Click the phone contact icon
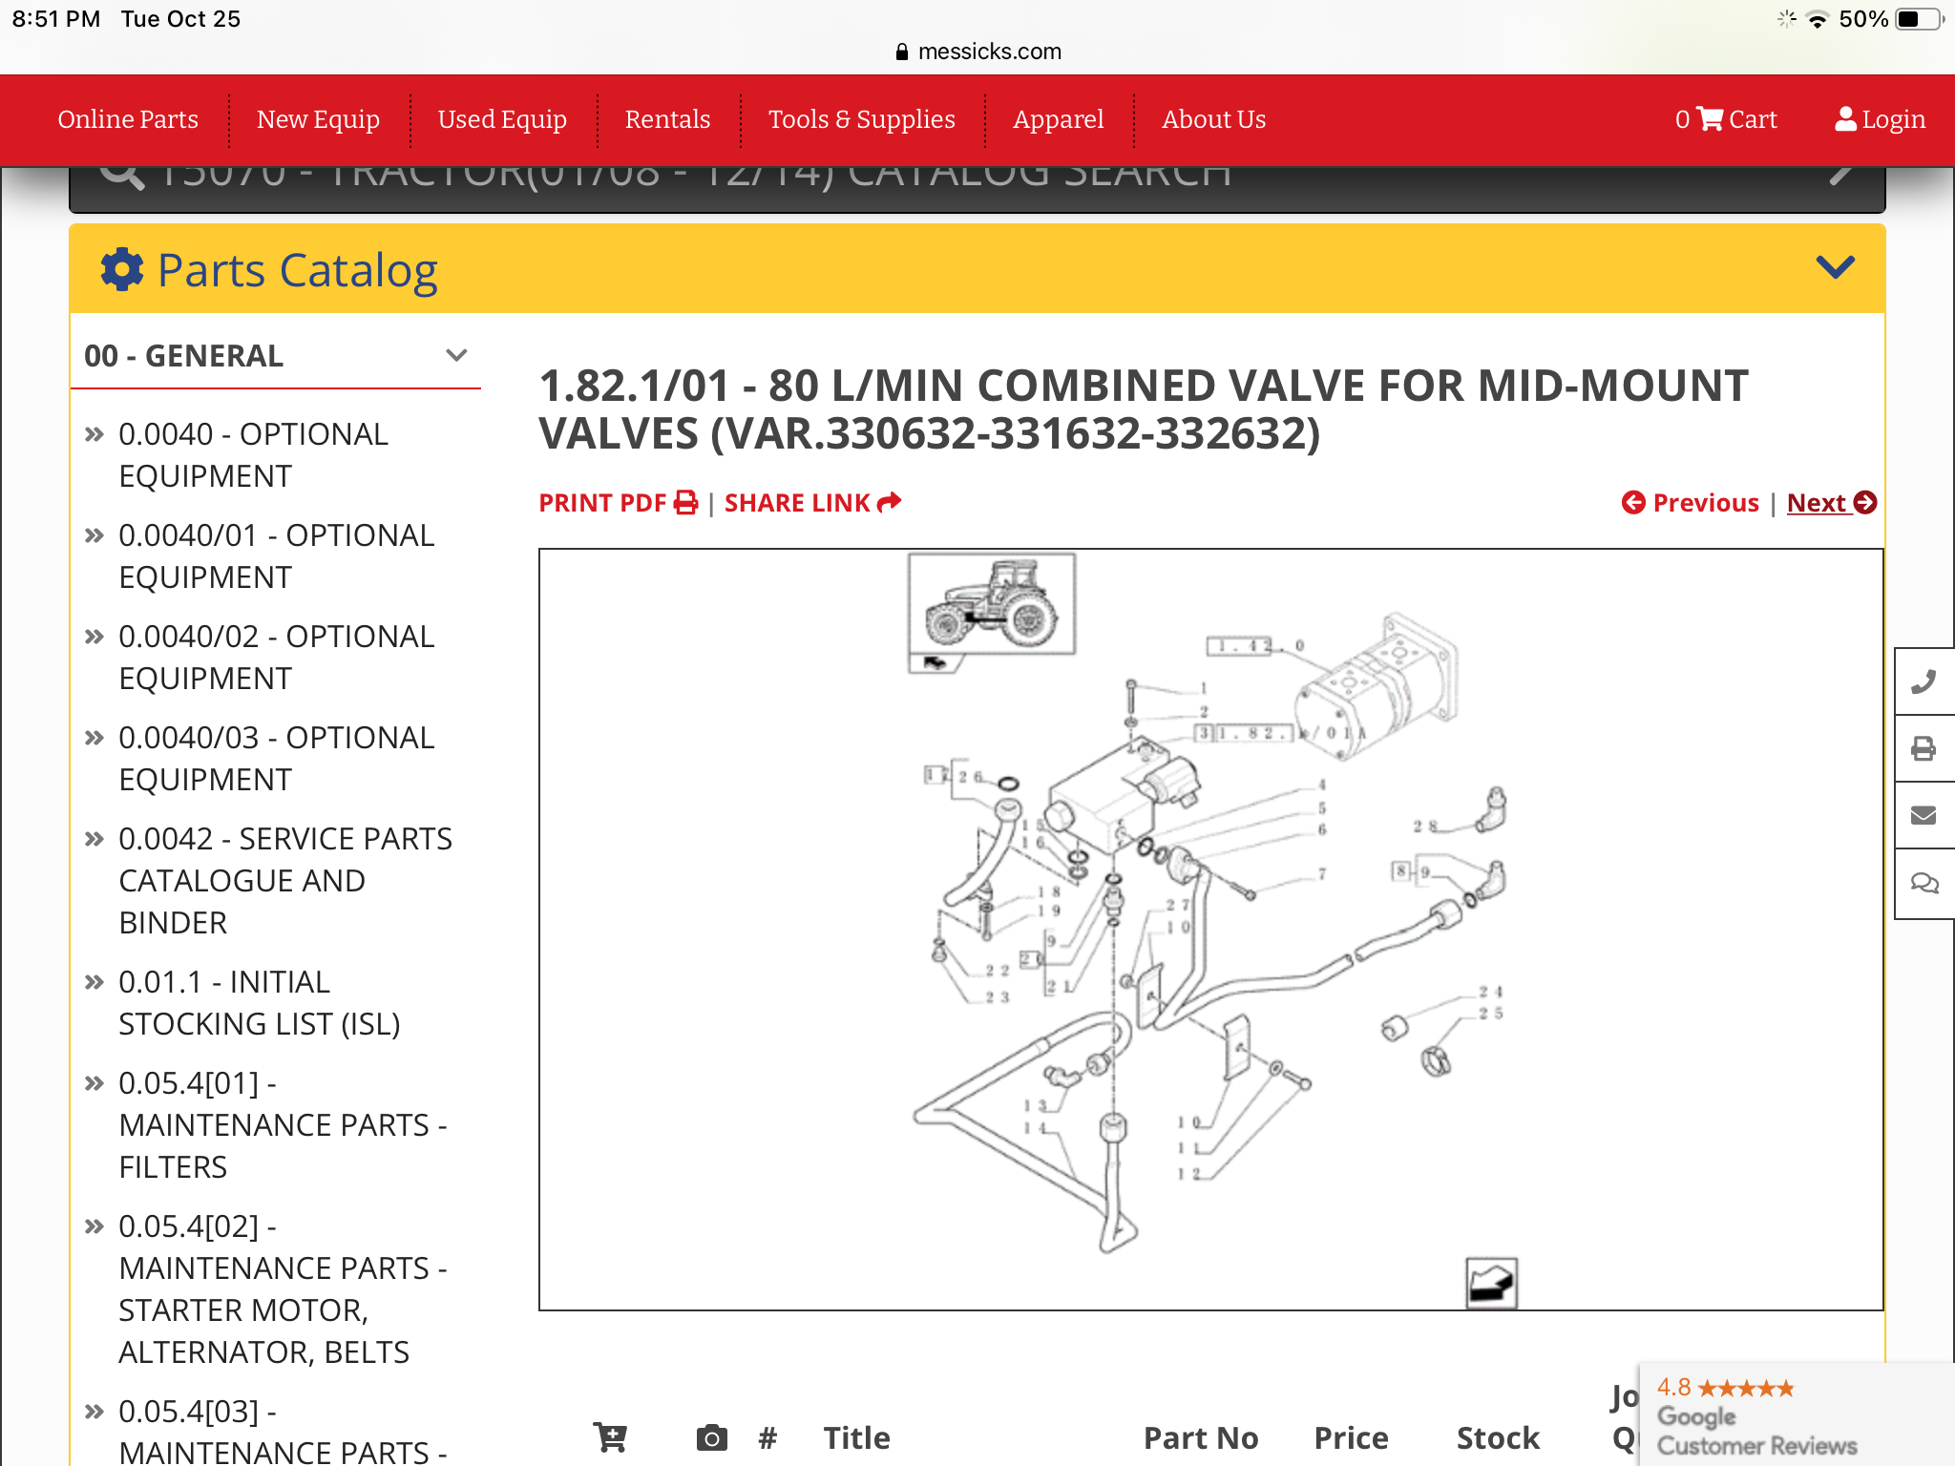Image resolution: width=1955 pixels, height=1466 pixels. coord(1923,681)
